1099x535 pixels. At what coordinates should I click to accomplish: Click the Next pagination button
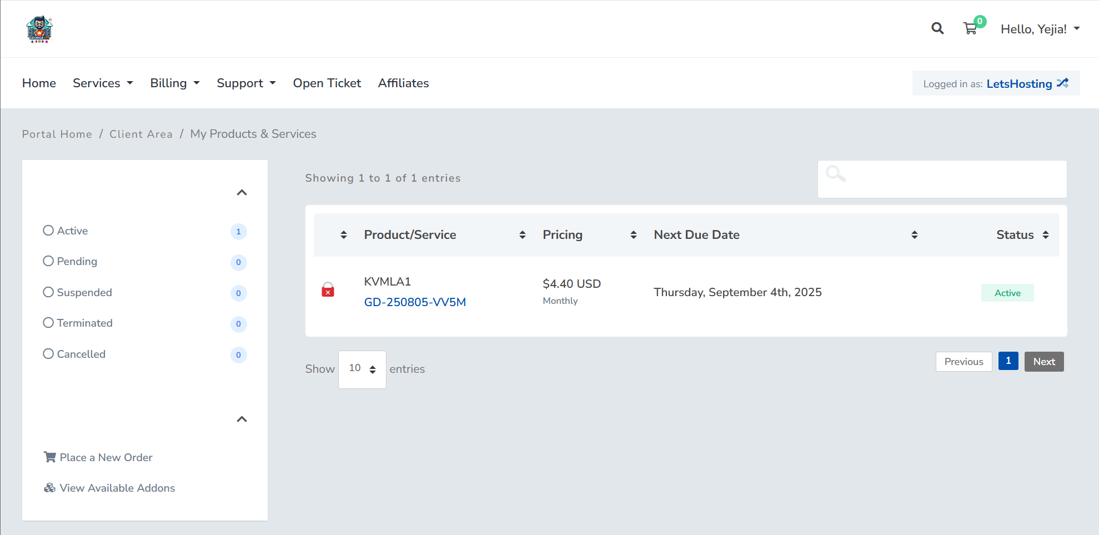click(x=1044, y=362)
